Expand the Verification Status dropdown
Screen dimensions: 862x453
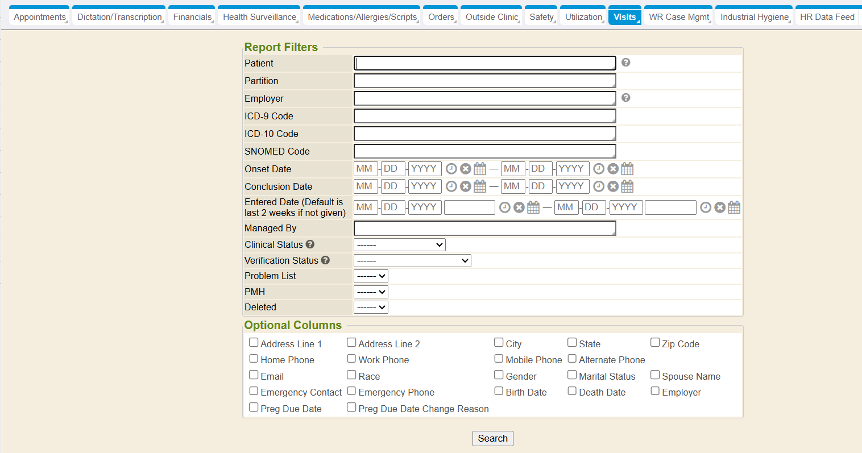(x=412, y=261)
